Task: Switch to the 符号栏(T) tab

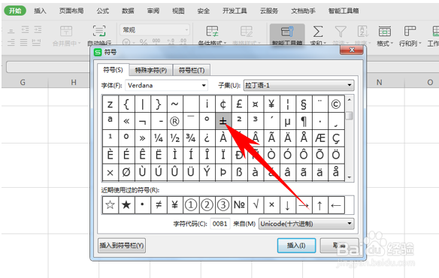Action: (x=192, y=71)
